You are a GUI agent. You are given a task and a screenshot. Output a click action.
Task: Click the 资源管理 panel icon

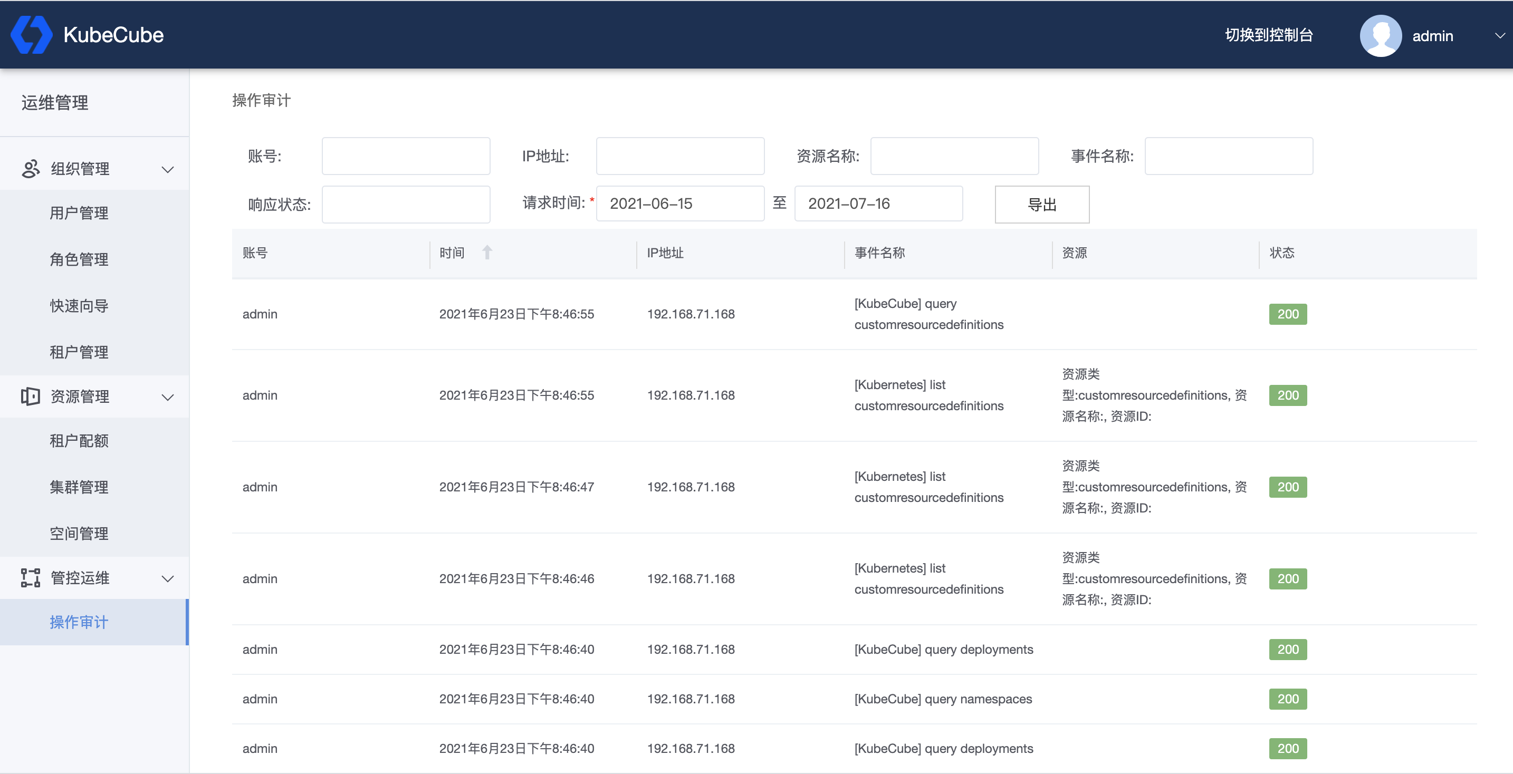(31, 396)
